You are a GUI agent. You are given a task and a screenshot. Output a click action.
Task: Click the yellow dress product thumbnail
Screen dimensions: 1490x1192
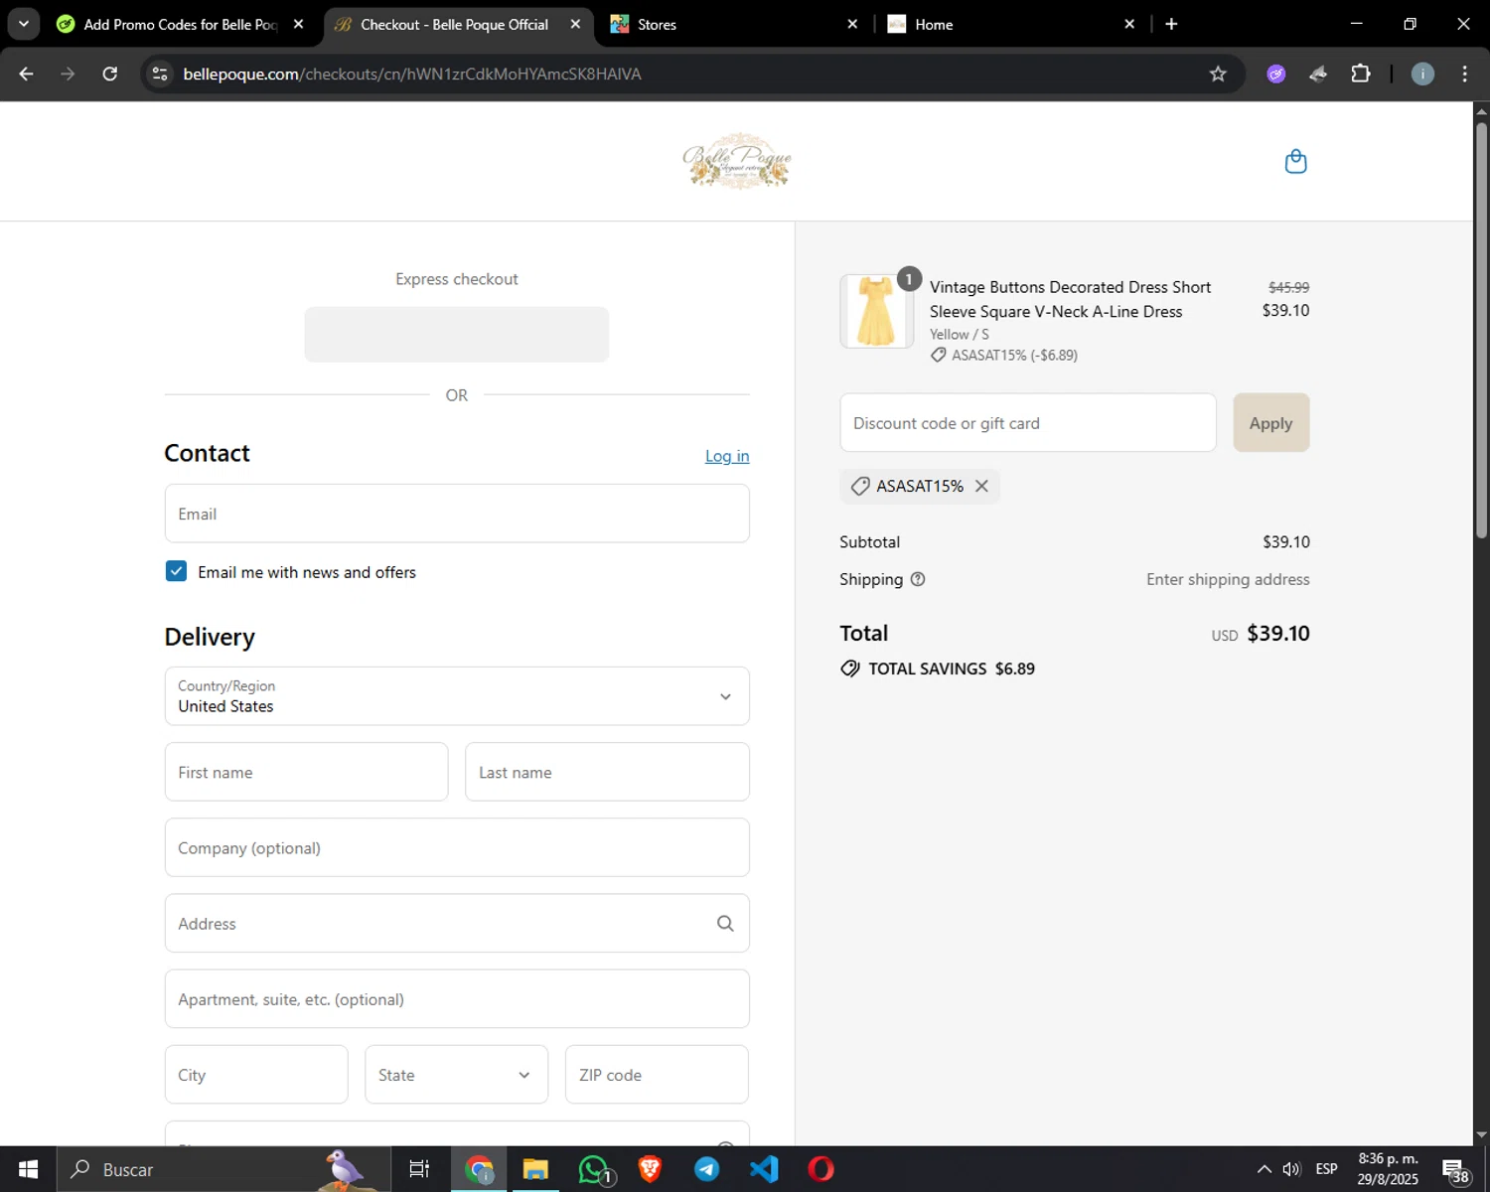click(876, 311)
